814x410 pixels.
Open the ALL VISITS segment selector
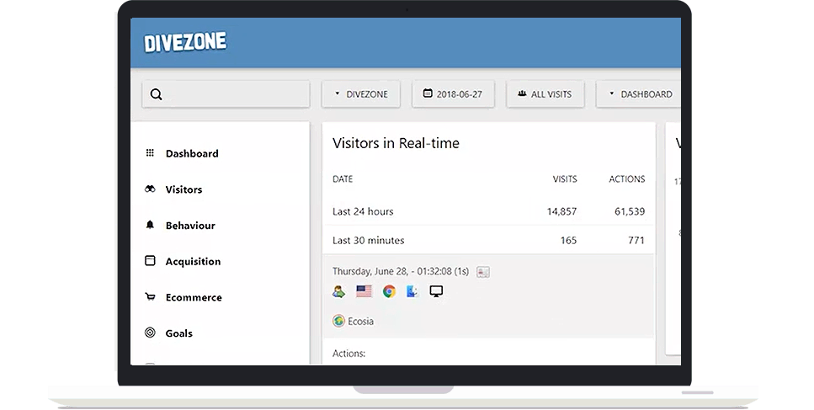point(545,94)
